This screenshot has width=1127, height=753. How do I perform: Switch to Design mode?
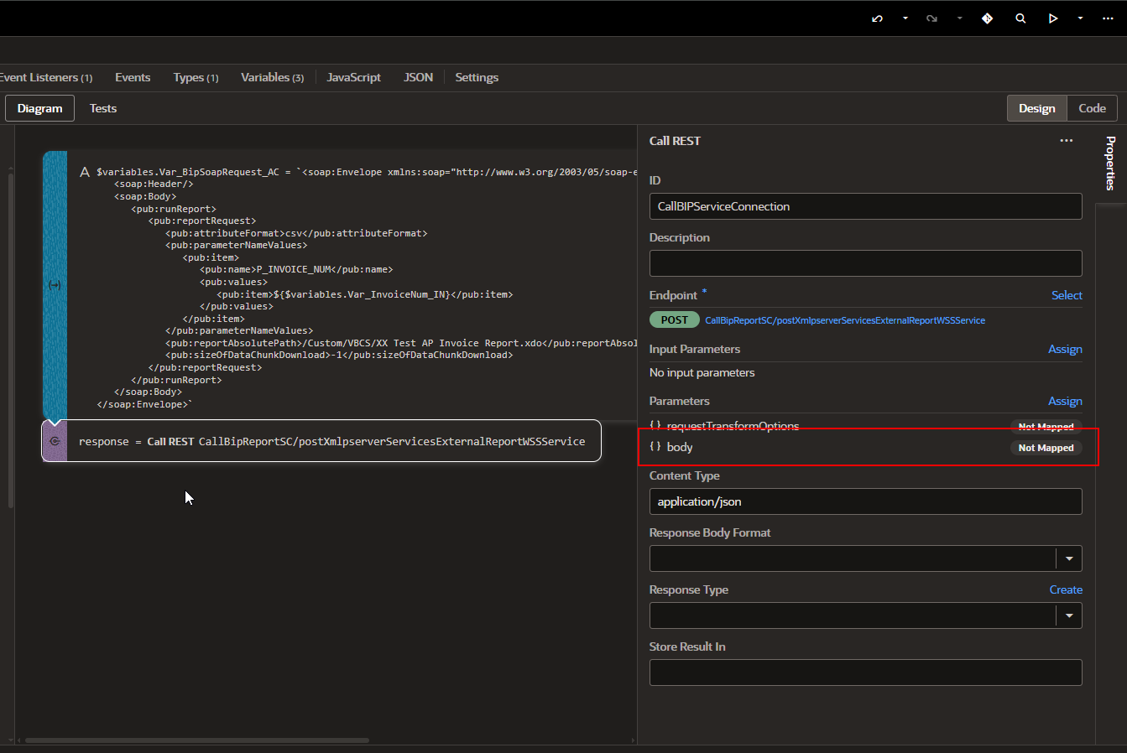click(x=1037, y=108)
